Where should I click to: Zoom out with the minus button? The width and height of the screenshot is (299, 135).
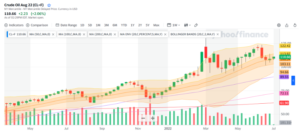143,118
